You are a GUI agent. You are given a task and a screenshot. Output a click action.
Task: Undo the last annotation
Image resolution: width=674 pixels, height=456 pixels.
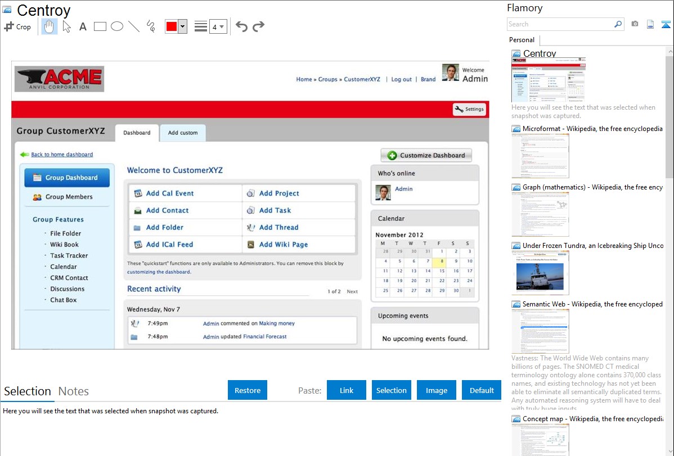[241, 26]
